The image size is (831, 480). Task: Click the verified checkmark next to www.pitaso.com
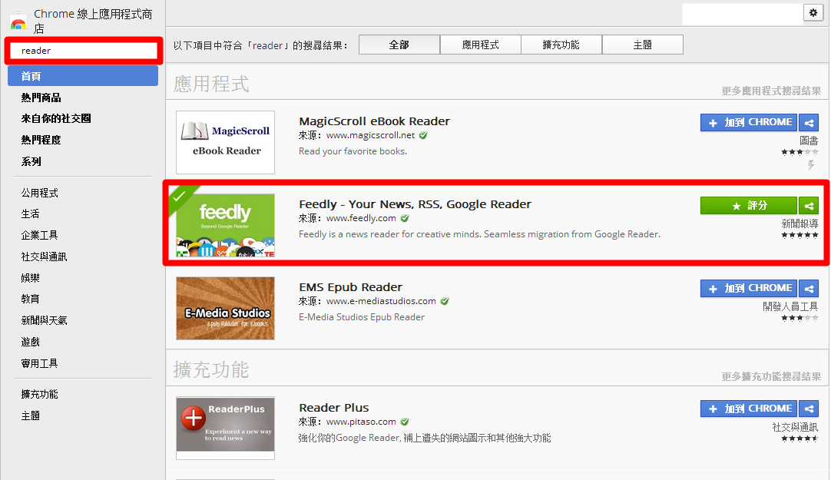coord(405,422)
